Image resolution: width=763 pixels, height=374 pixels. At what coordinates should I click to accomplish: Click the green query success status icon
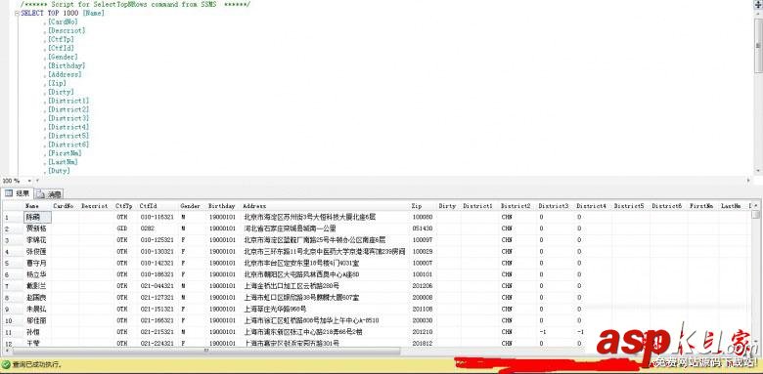pos(6,364)
